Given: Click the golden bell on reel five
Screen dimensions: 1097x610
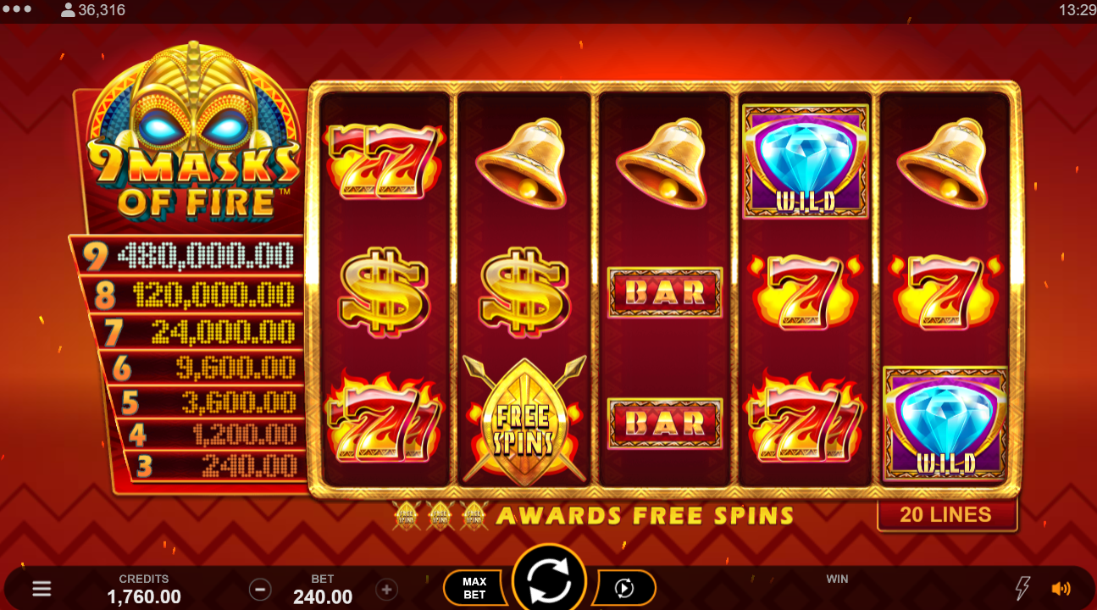Looking at the screenshot, I should click(x=943, y=164).
